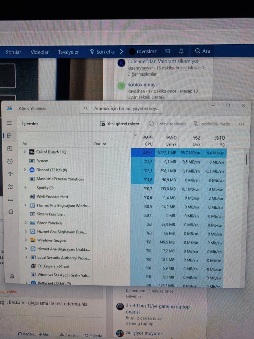Open the Startup apps sidebar icon

click(10, 174)
